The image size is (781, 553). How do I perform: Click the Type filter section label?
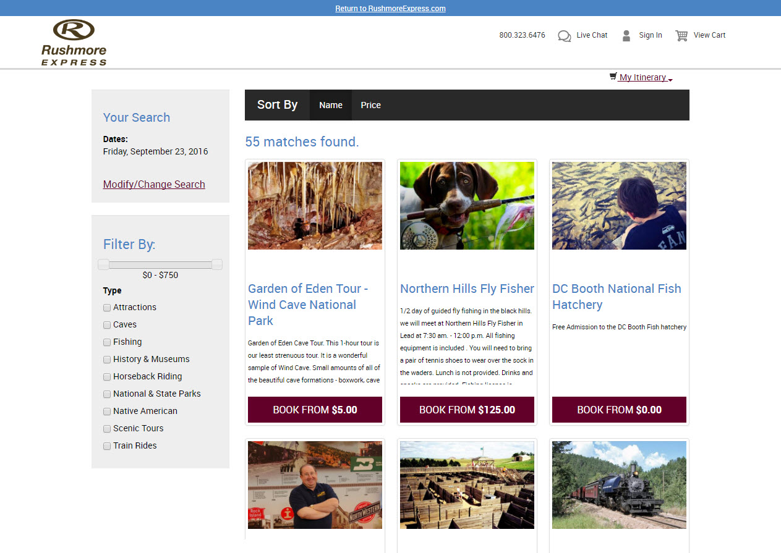click(x=113, y=290)
